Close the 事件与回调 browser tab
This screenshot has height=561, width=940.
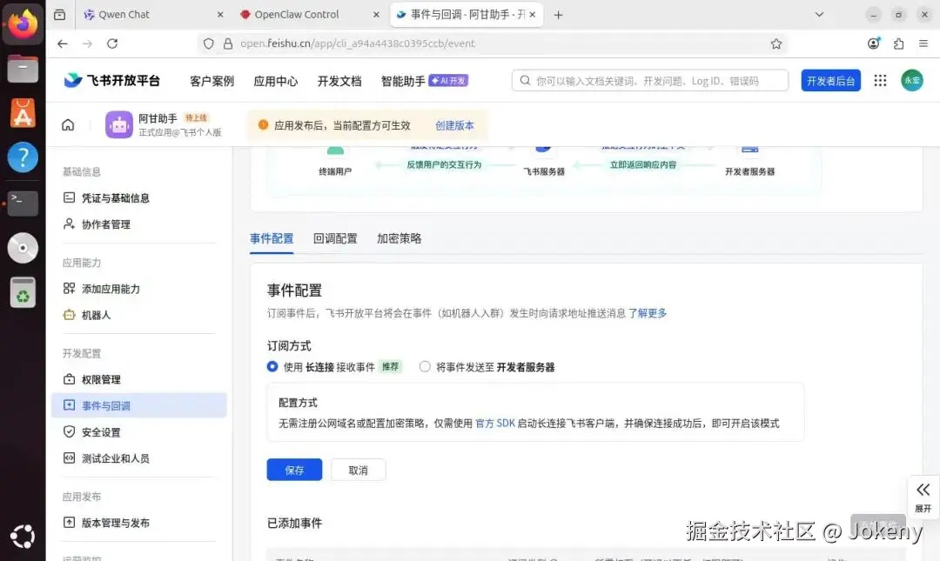point(533,15)
